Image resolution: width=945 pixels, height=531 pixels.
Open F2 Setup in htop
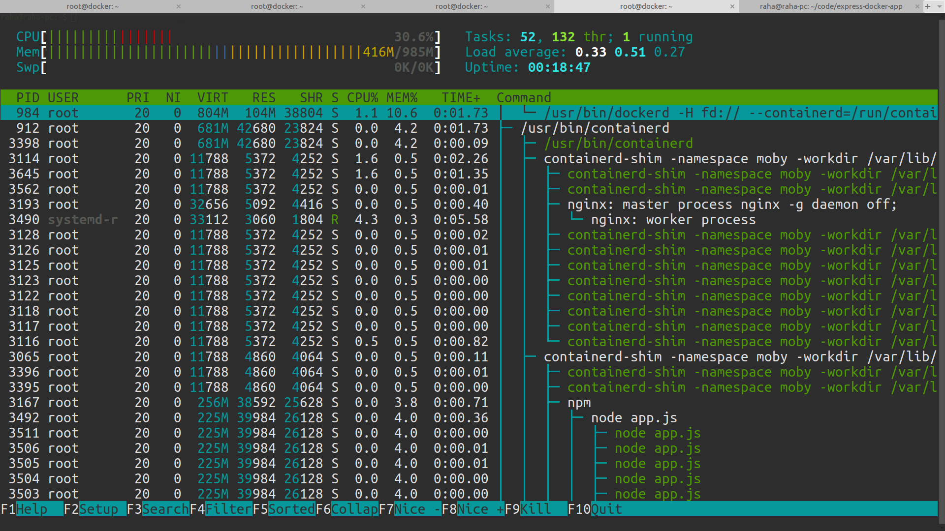tap(95, 509)
